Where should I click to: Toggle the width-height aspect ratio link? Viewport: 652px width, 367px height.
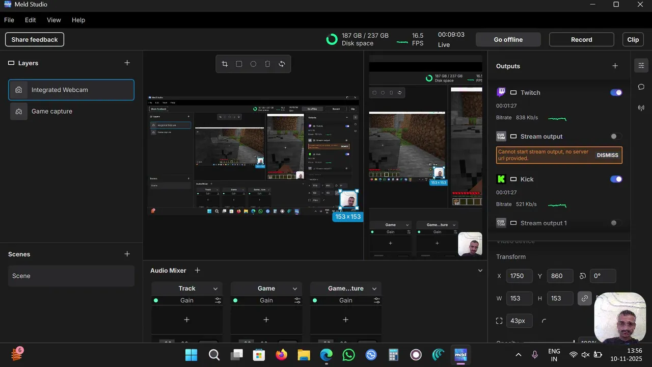coord(585,298)
